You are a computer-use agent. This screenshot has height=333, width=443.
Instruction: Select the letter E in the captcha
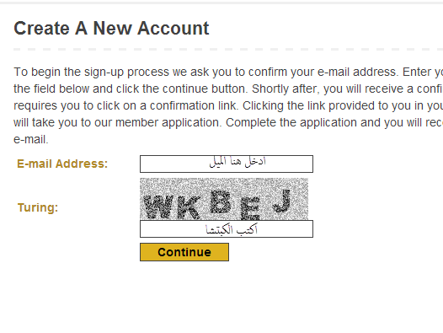tap(250, 209)
